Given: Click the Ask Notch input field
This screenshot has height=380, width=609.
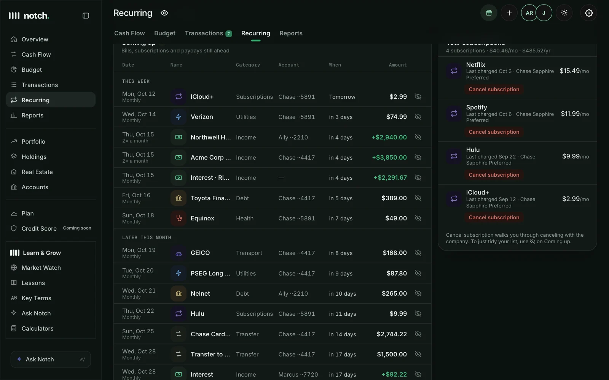Looking at the screenshot, I should pyautogui.click(x=51, y=359).
